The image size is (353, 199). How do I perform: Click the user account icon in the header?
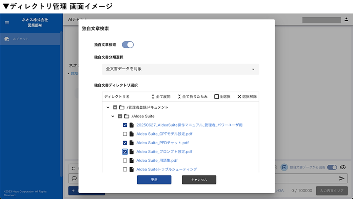coord(346,19)
